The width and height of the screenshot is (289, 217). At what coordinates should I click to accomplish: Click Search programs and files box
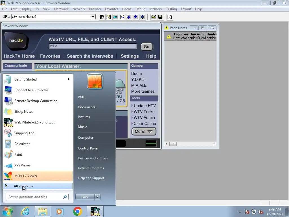[x=37, y=197]
